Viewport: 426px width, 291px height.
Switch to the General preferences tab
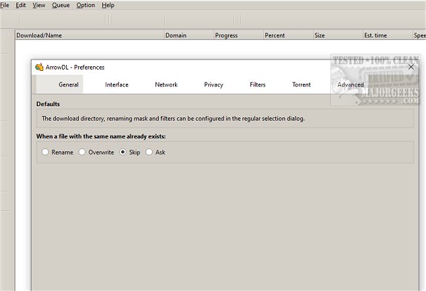(x=60, y=85)
